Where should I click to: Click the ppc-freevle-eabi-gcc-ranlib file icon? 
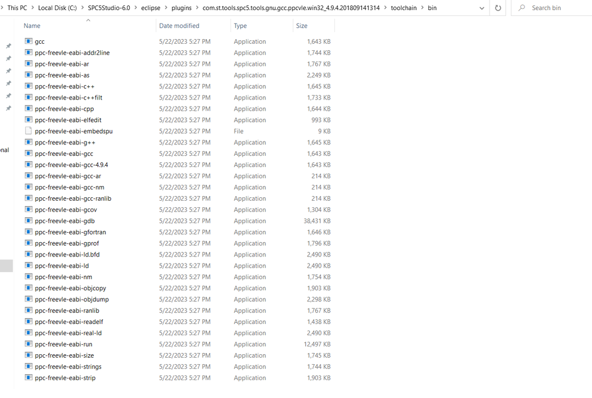pyautogui.click(x=28, y=198)
